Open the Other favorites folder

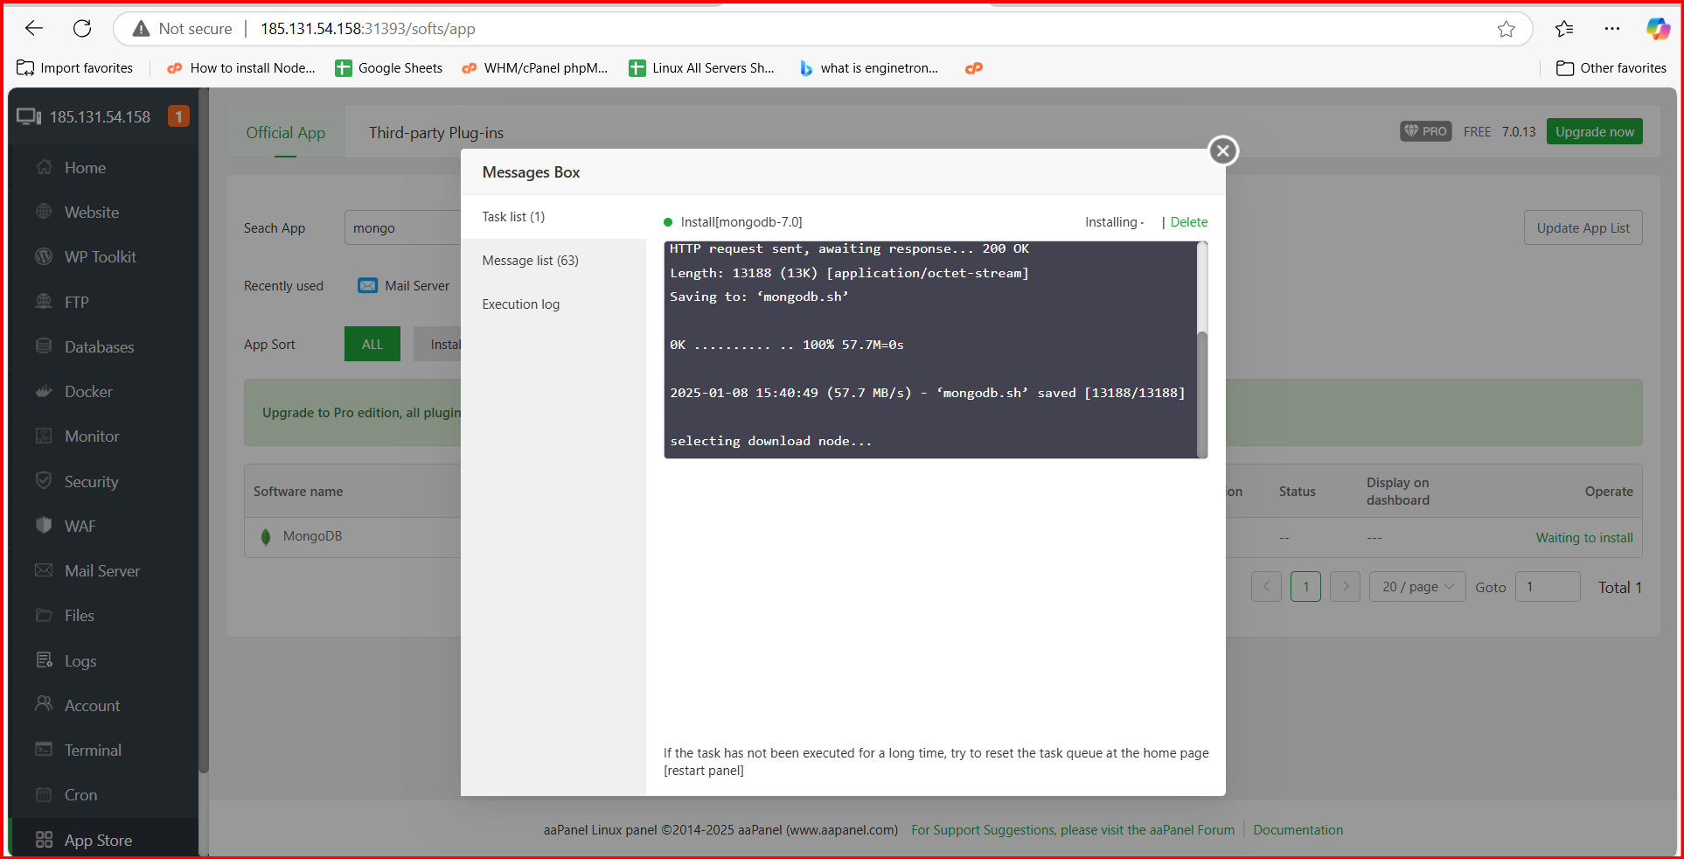(x=1611, y=68)
